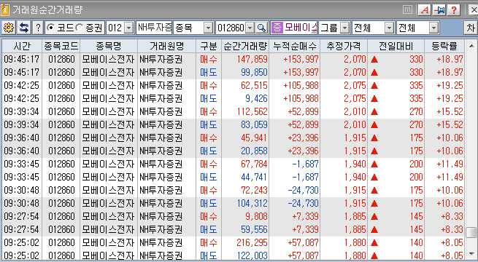This screenshot has width=478, height=262.
Task: Click the window title number-1 icon
Action: [5, 10]
